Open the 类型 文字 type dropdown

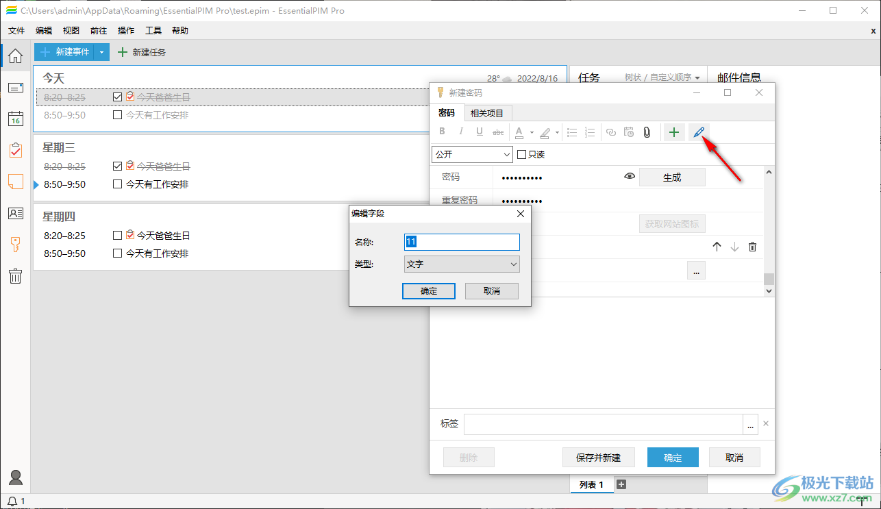coord(462,264)
